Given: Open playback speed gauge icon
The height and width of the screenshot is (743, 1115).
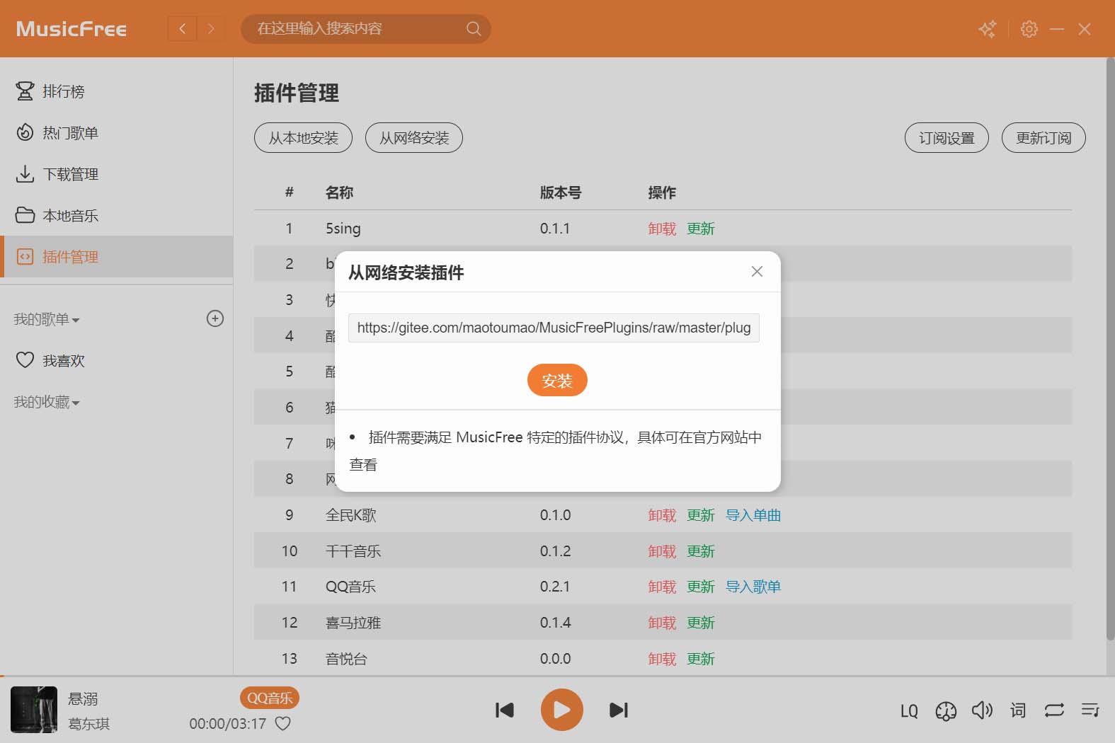Looking at the screenshot, I should pyautogui.click(x=946, y=710).
